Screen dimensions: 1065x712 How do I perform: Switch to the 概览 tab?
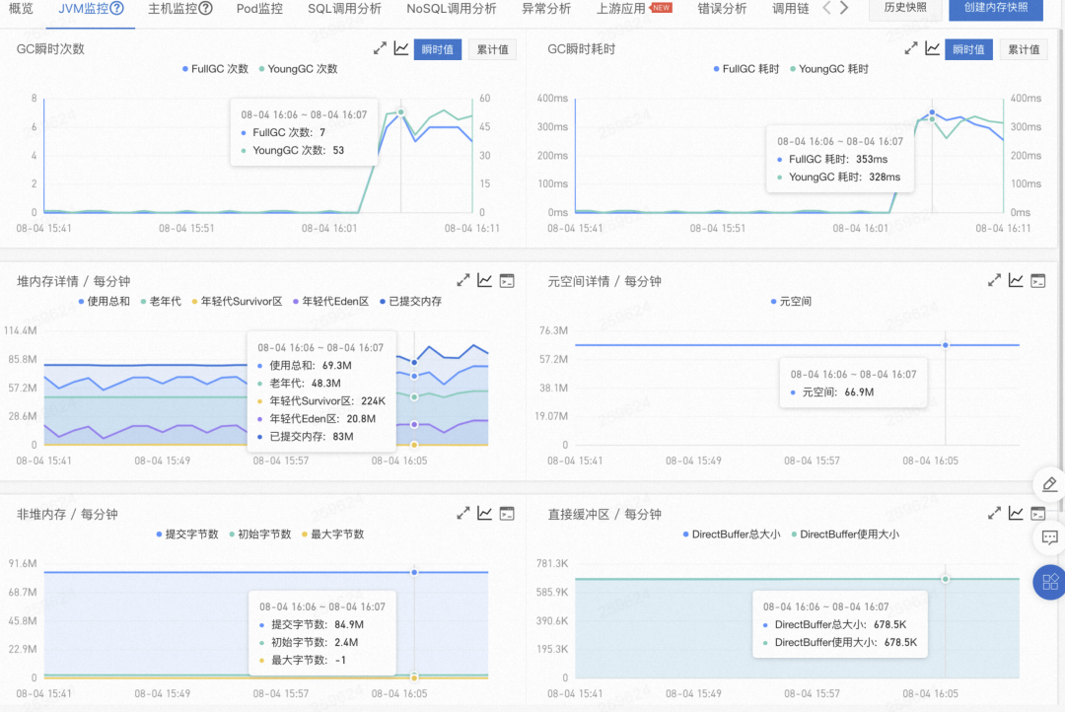(x=21, y=9)
